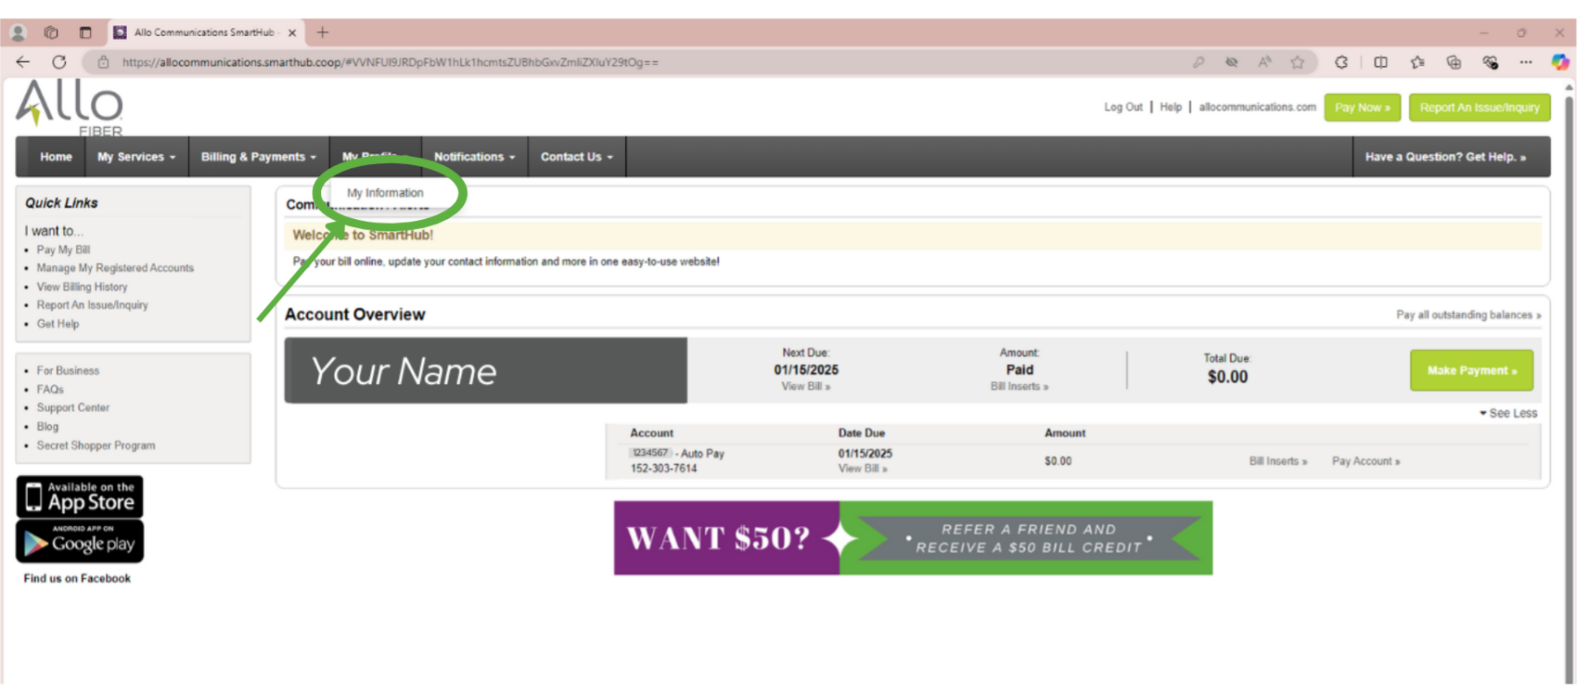Select the Allo Communications SmartHub tab
This screenshot has width=1580, height=688.
click(205, 32)
